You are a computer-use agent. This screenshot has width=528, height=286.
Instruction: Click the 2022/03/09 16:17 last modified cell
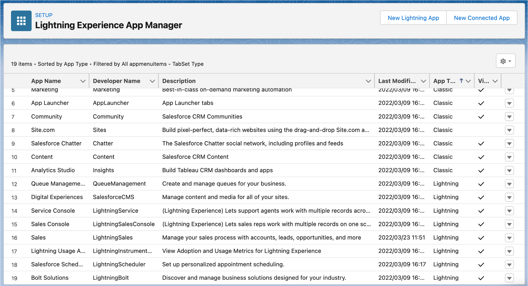[402, 264]
